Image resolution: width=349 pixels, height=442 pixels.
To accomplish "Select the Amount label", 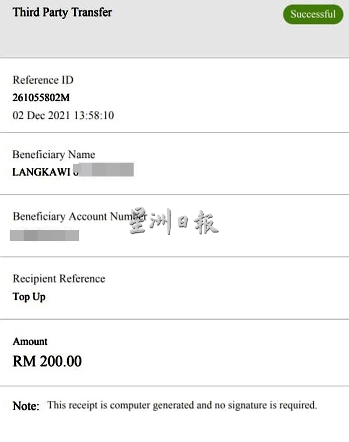I will click(30, 342).
